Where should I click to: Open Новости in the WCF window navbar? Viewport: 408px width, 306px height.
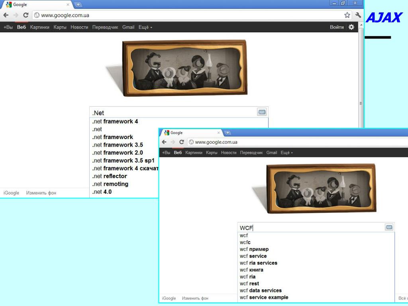(x=229, y=153)
